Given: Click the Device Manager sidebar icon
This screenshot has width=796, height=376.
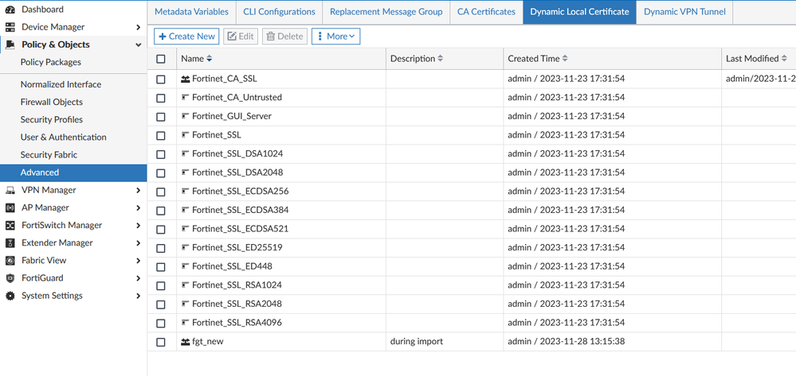Looking at the screenshot, I should click(x=10, y=27).
